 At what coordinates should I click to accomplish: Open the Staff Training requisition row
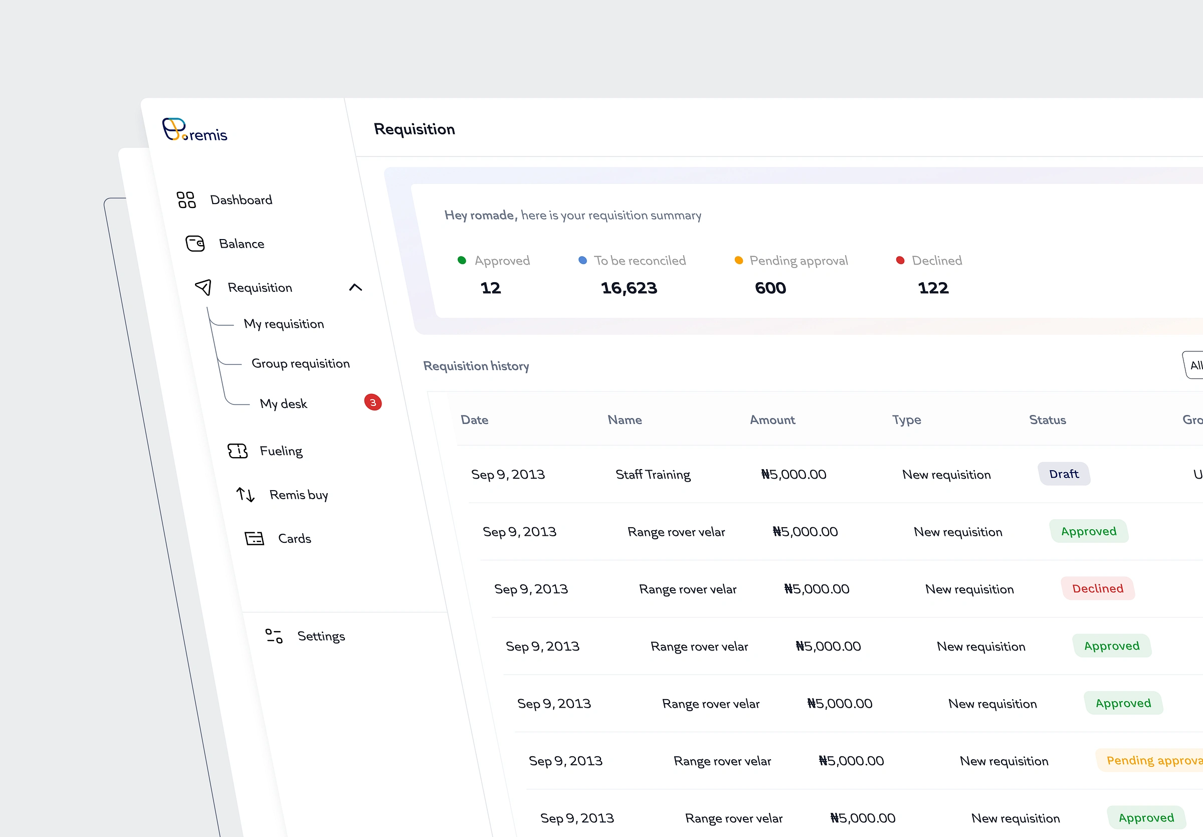point(652,475)
